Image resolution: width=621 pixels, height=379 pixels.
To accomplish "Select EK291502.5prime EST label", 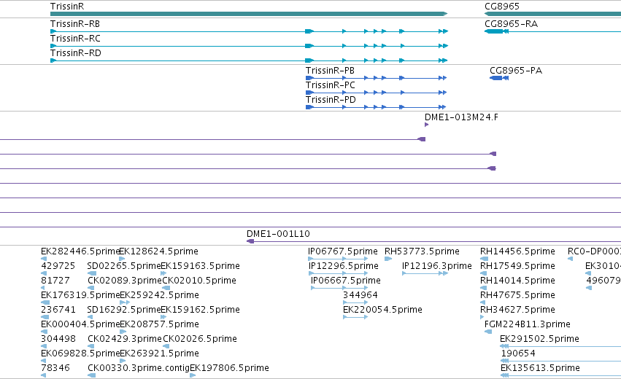I will click(x=539, y=339).
